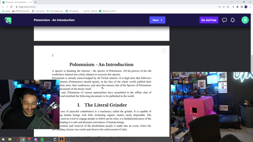The height and width of the screenshot is (142, 253).
Task: Open Chrome's three-dot menu
Action: pos(250,7)
